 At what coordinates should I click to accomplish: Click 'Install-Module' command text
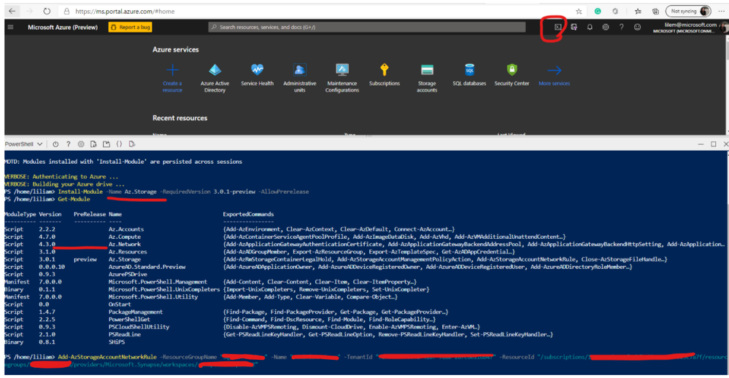pyautogui.click(x=80, y=192)
